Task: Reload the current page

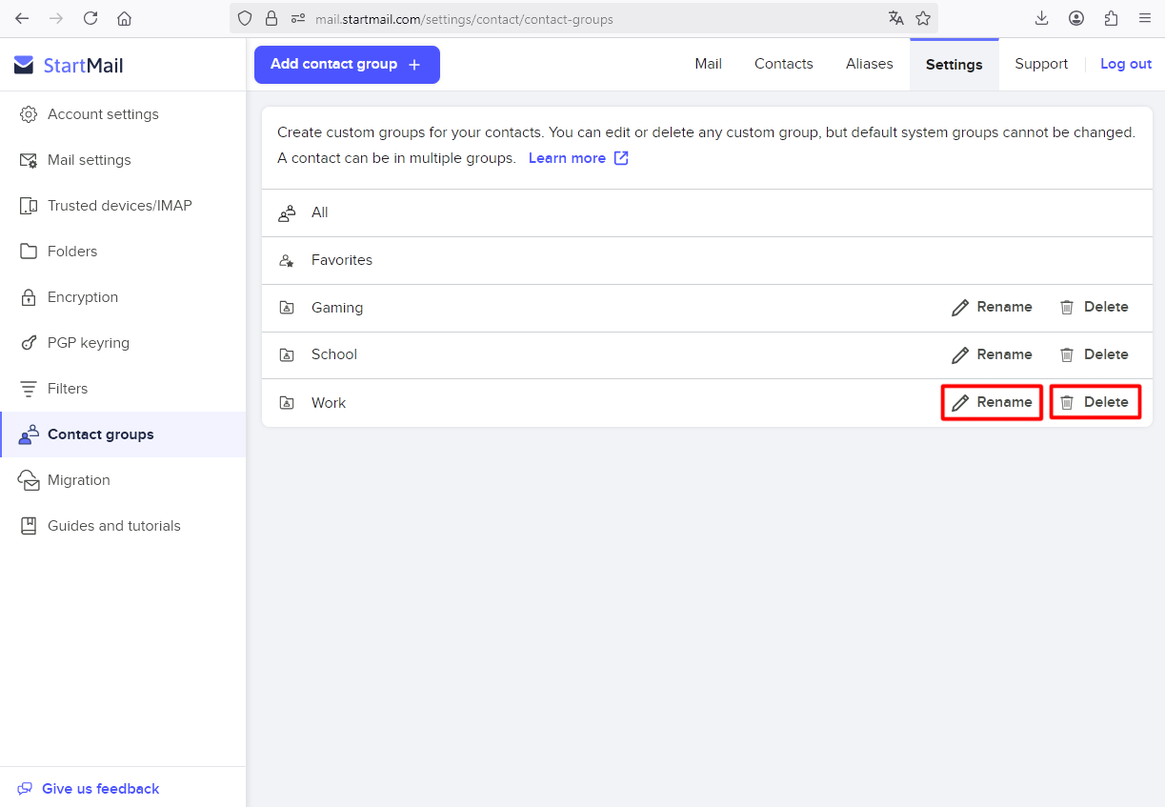Action: 90,18
